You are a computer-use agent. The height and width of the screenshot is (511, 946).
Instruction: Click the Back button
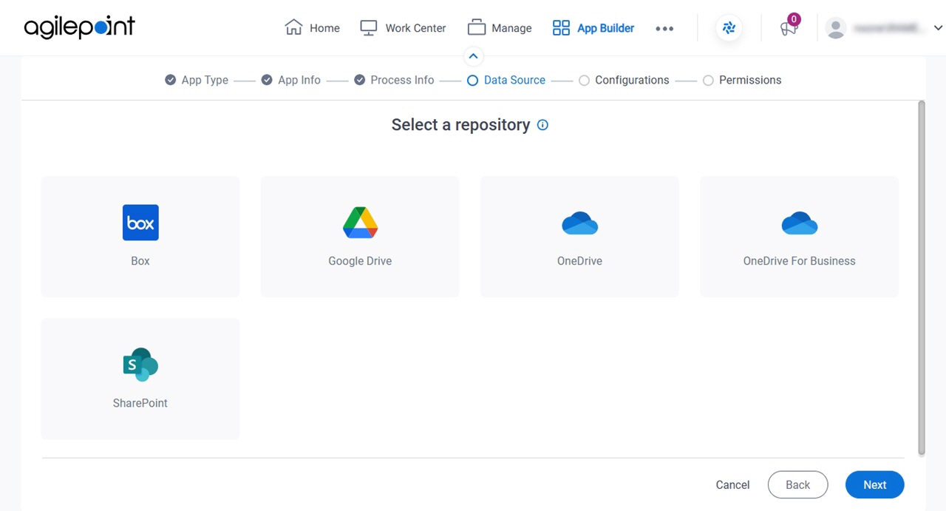[x=797, y=484]
